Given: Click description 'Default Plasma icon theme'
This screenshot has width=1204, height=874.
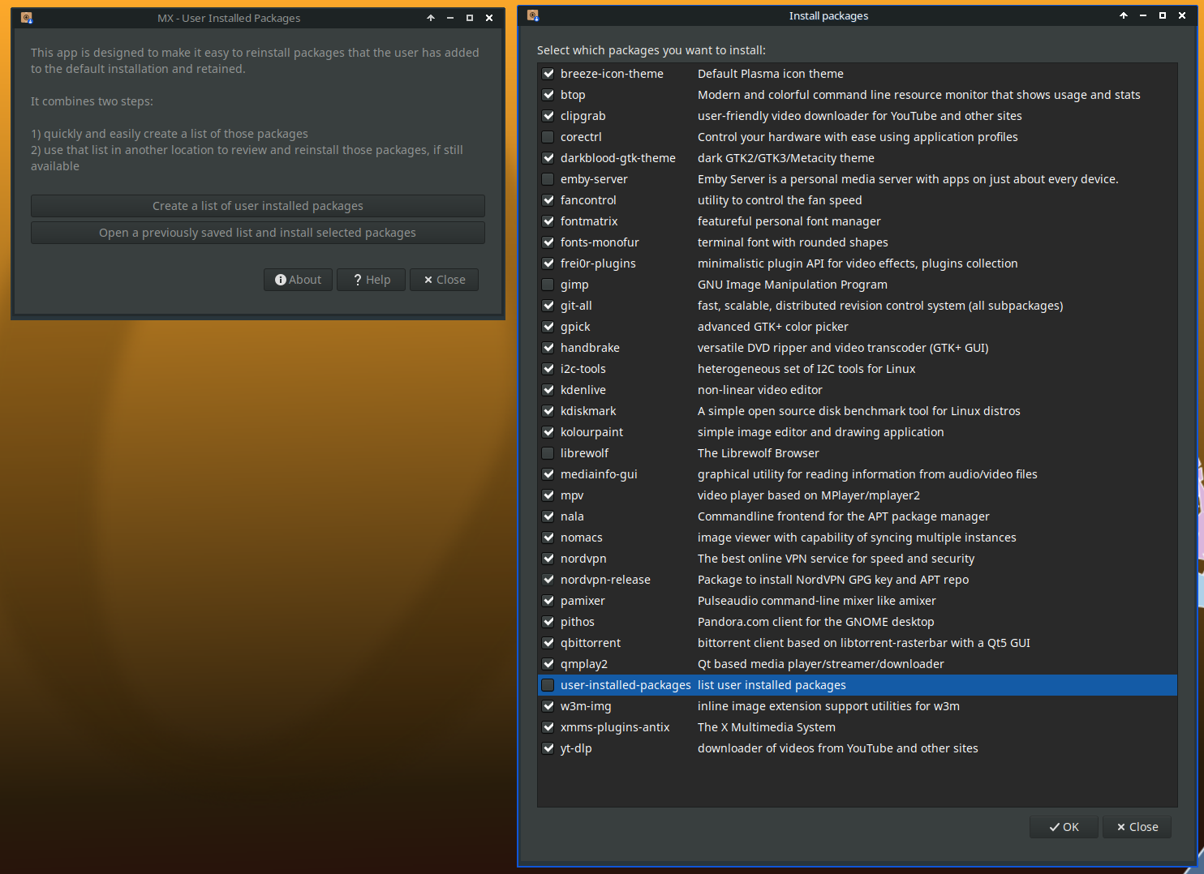Looking at the screenshot, I should point(770,74).
